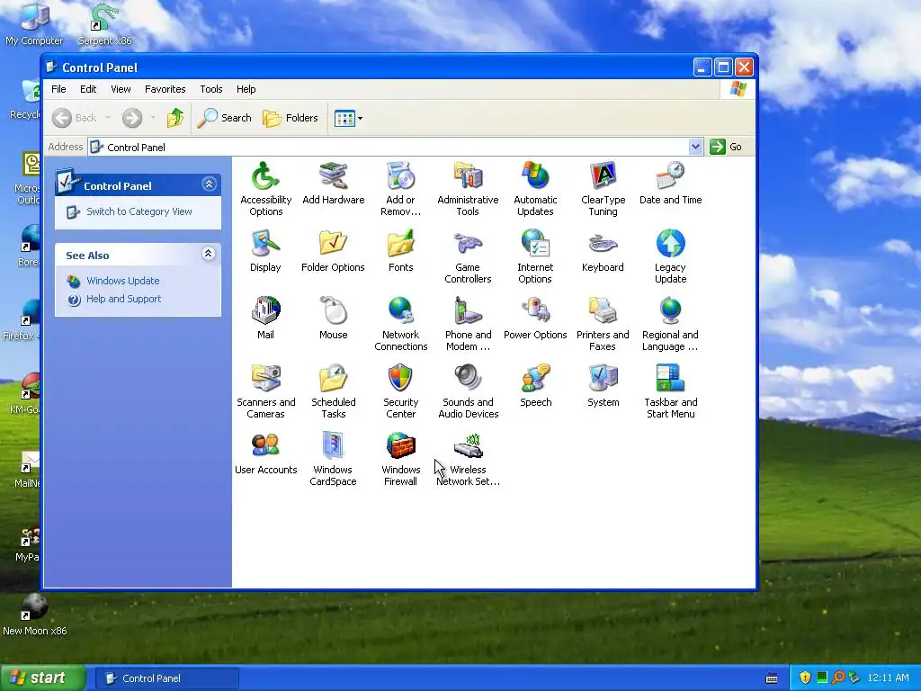Click the security shield tray icon
Viewport: 921px width, 691px height.
(x=805, y=678)
